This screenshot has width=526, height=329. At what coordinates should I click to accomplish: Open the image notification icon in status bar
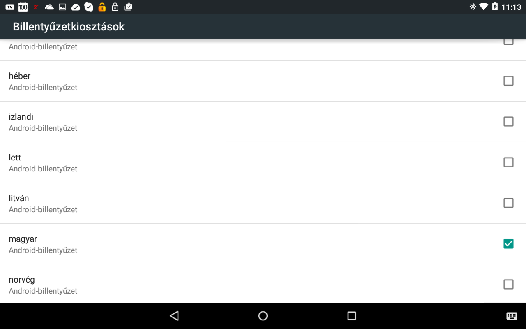(x=62, y=7)
